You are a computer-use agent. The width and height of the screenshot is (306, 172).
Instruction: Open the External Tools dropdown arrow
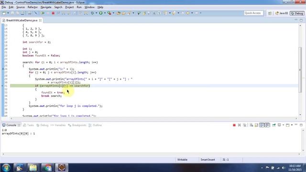click(x=113, y=13)
